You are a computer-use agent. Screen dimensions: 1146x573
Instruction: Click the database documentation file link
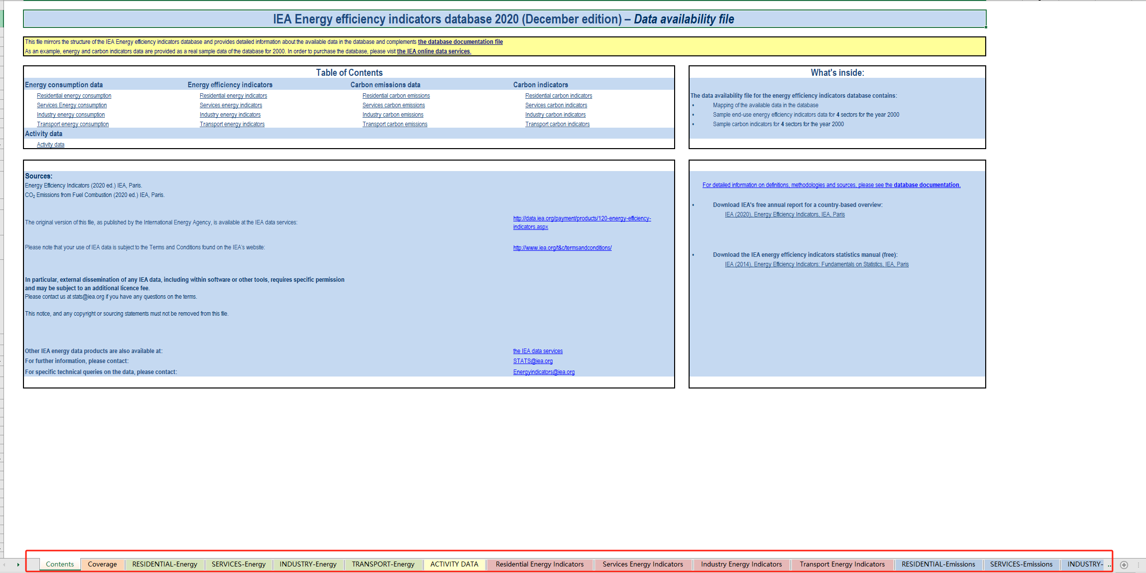click(460, 42)
